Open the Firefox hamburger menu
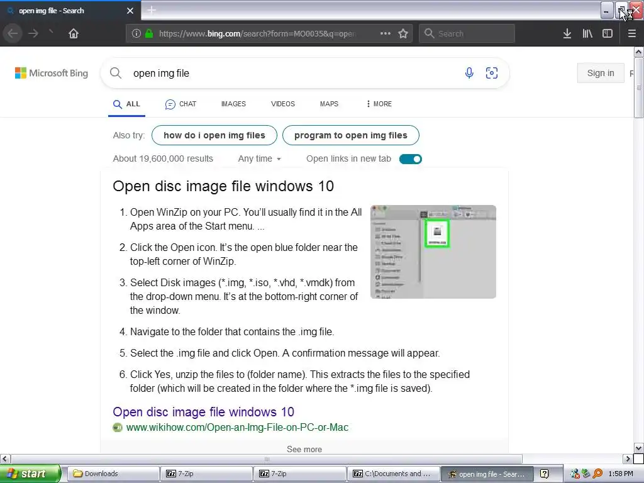 click(631, 34)
